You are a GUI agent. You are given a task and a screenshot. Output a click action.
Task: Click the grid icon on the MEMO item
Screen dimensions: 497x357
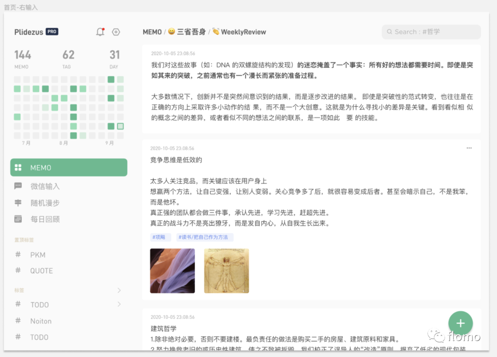[x=18, y=167]
